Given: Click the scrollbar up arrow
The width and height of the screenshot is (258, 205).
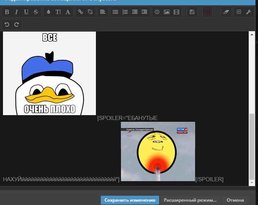Looking at the screenshot, I should point(252,35).
